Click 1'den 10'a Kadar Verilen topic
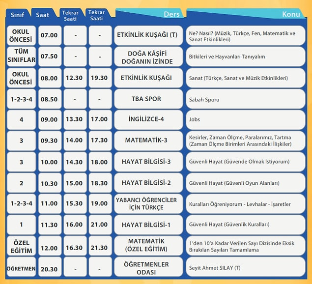 coord(246,246)
